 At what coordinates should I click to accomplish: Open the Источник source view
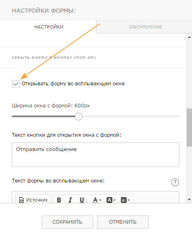tap(33, 200)
